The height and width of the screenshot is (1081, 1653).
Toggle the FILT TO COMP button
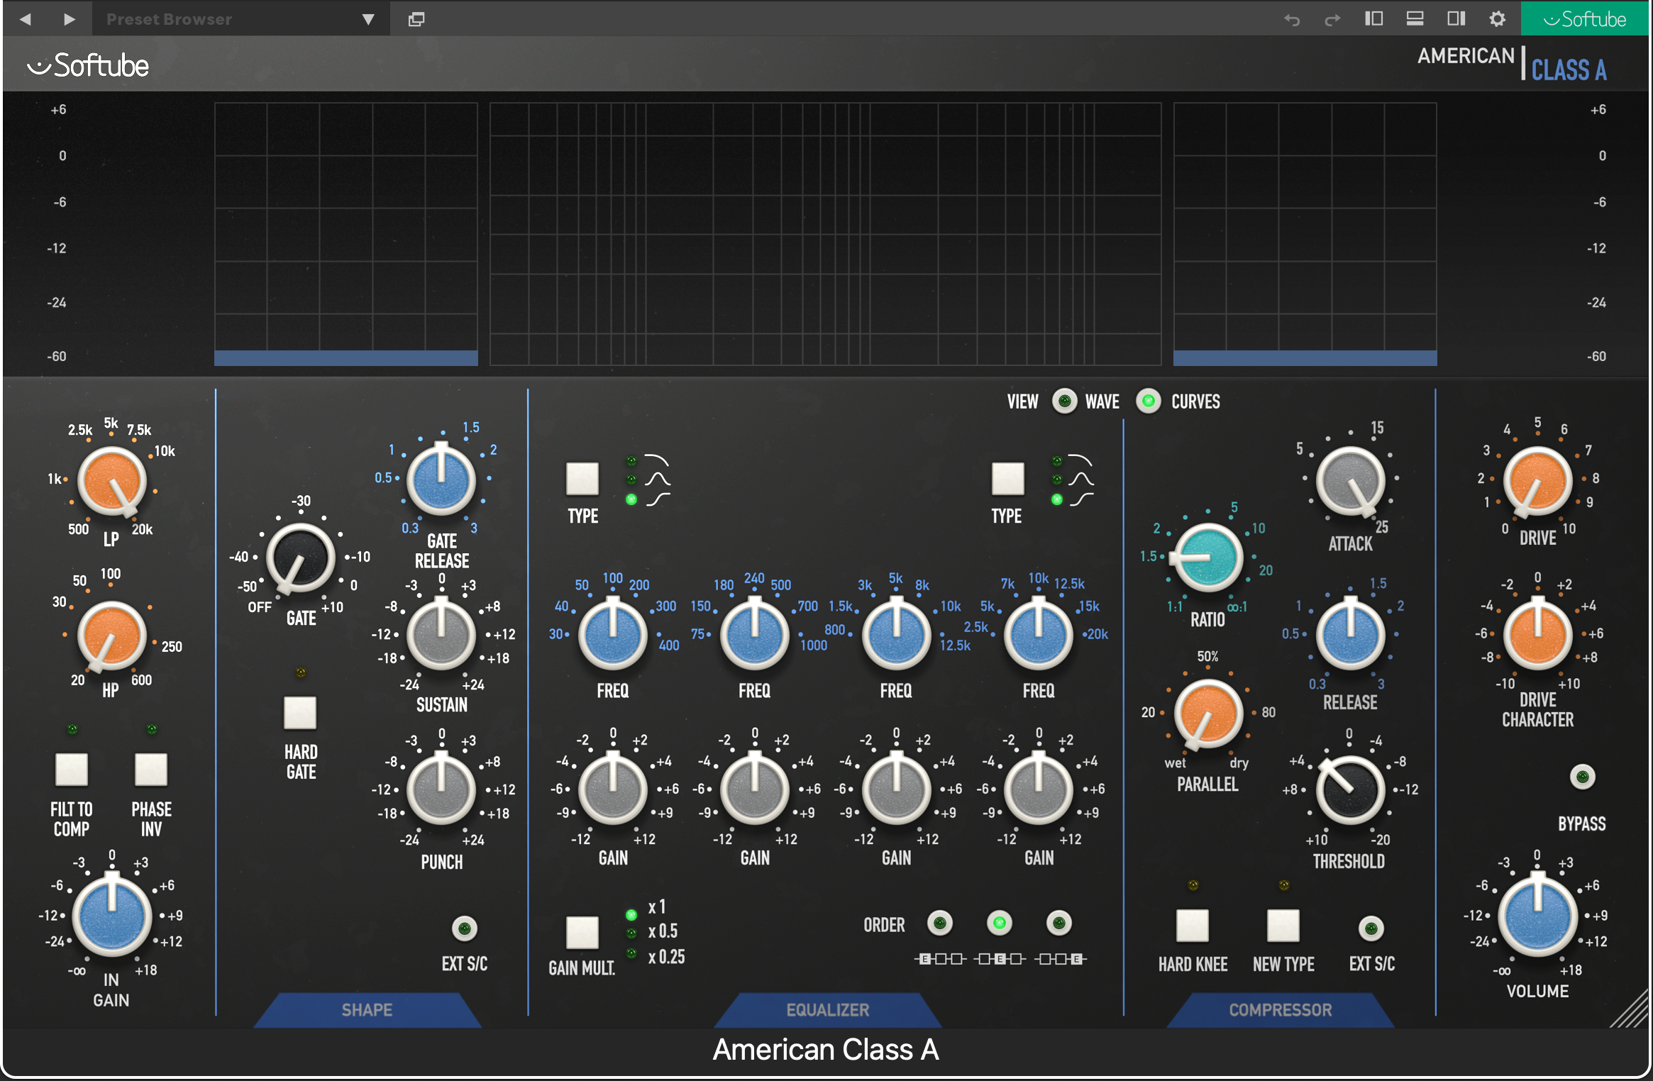[x=72, y=770]
